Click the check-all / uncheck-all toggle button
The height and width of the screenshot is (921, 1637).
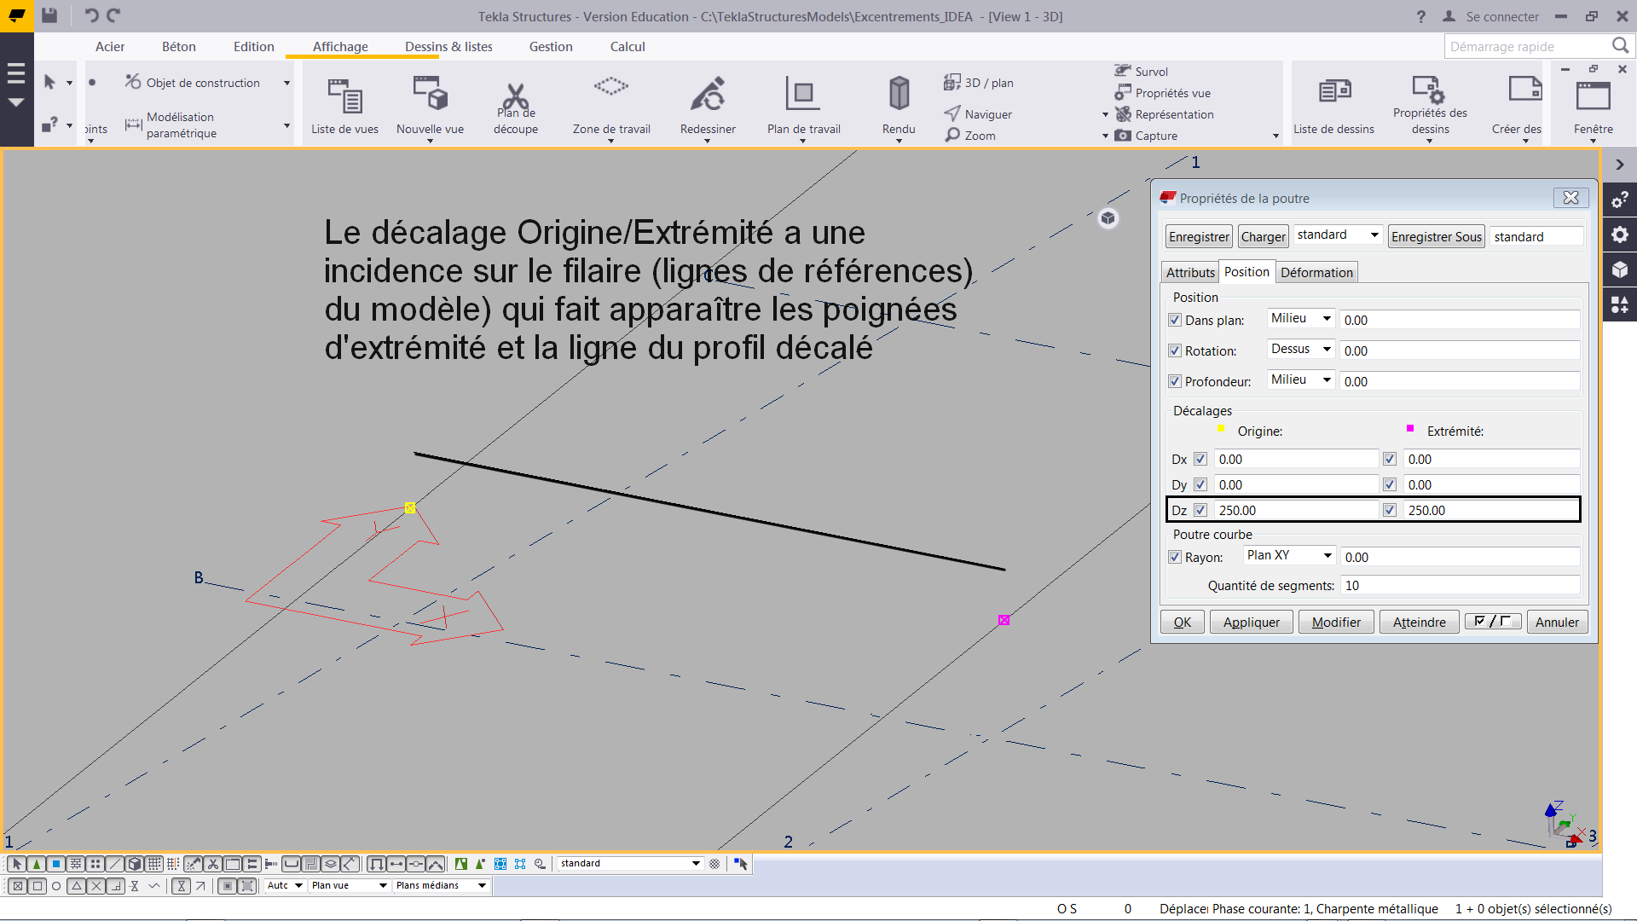[x=1493, y=622]
